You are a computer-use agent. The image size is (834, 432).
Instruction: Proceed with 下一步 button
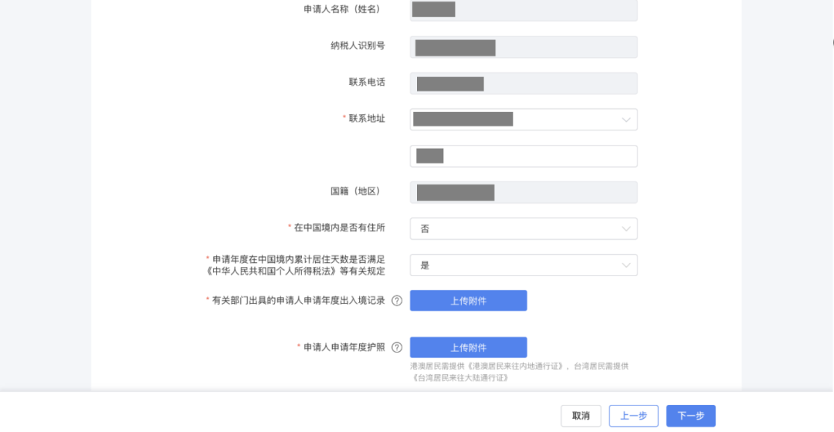pyautogui.click(x=690, y=416)
